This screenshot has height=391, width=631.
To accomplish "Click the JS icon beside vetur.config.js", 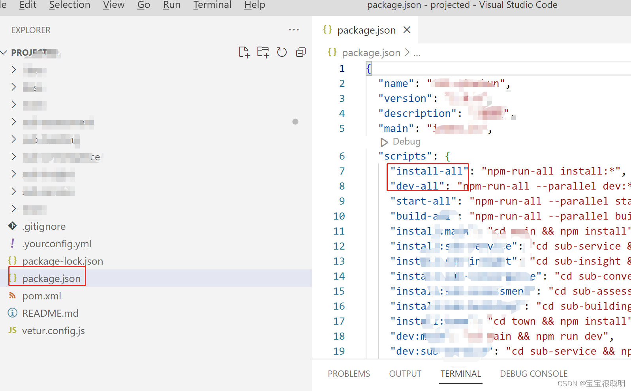I will (x=13, y=330).
